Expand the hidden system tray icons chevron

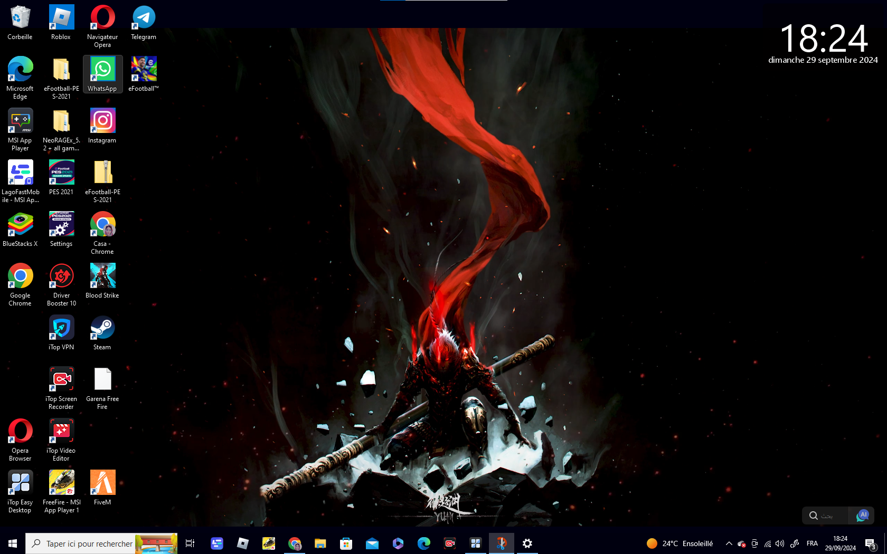729,543
